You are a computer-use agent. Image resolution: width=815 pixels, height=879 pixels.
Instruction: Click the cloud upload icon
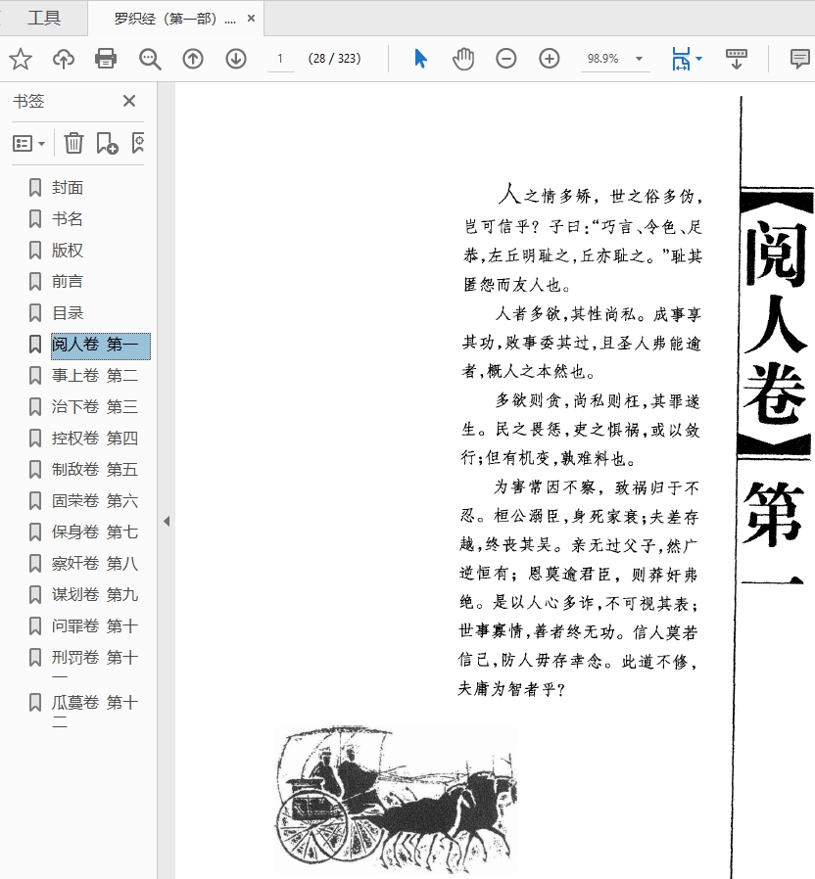point(64,59)
